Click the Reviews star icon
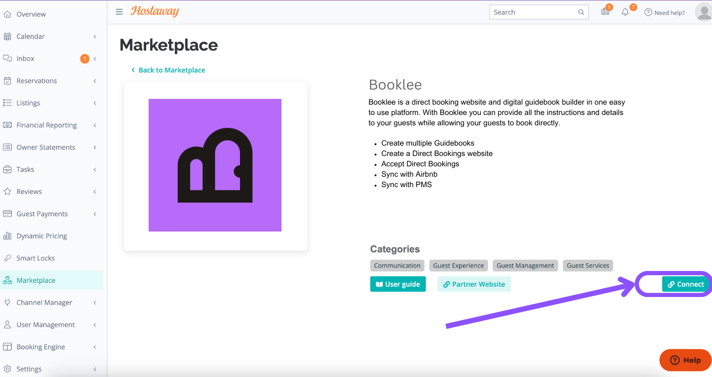 [7, 191]
